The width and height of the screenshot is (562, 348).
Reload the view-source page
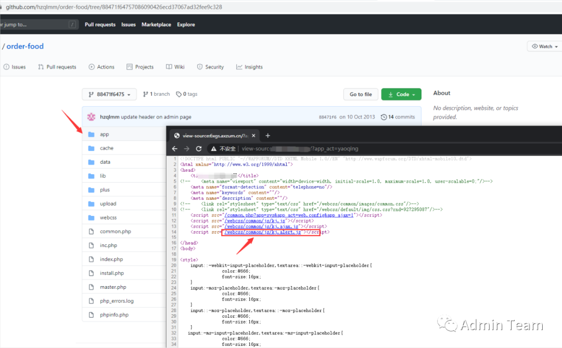[199, 149]
